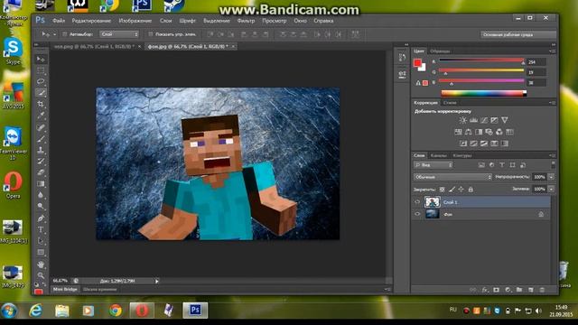Open the Редактирование menu
This screenshot has width=578, height=325.
pyautogui.click(x=91, y=21)
